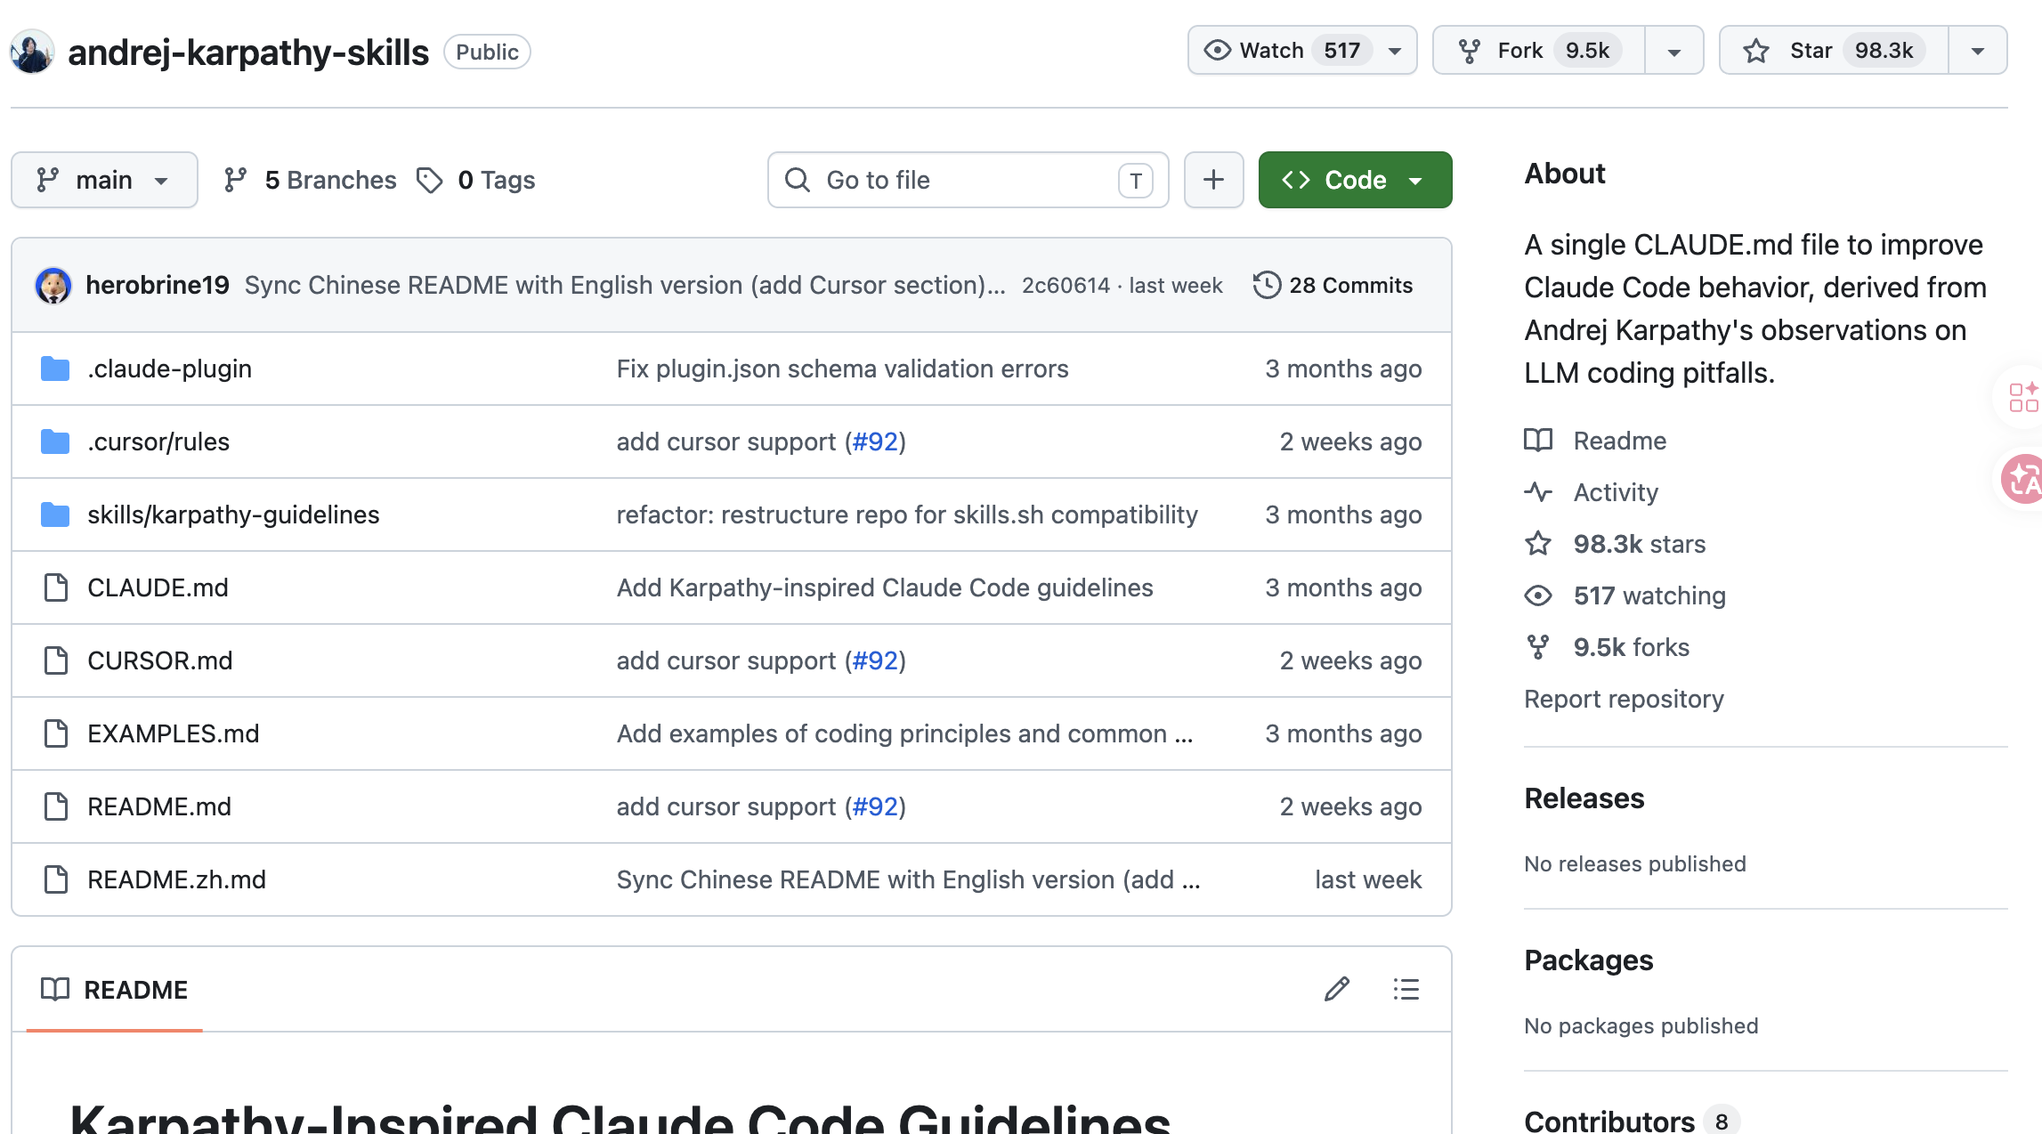
Task: Open the Releases section heading
Action: pyautogui.click(x=1584, y=798)
